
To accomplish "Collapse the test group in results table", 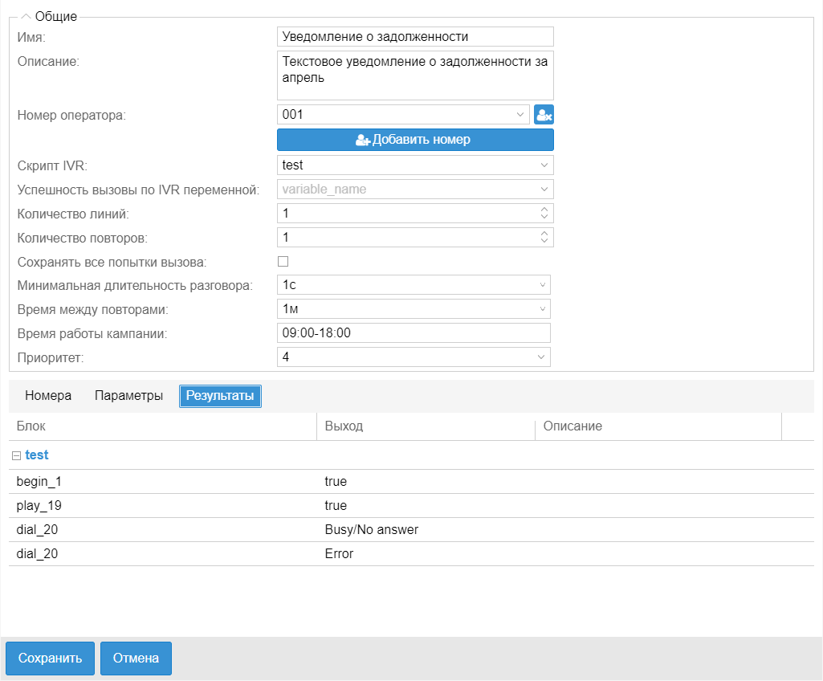I will click(17, 455).
